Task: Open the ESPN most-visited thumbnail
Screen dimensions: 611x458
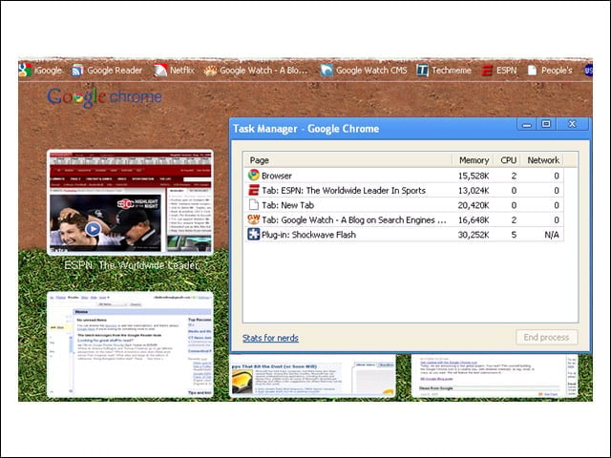Action: [x=130, y=202]
